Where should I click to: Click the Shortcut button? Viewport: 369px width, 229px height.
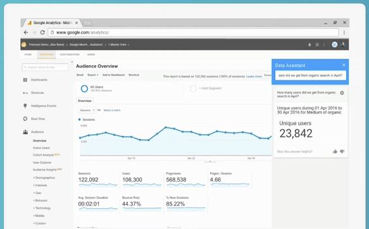click(x=134, y=75)
